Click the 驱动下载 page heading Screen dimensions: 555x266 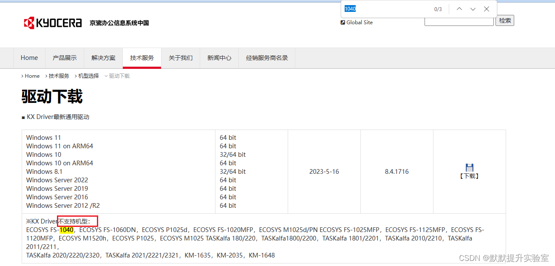tap(52, 96)
